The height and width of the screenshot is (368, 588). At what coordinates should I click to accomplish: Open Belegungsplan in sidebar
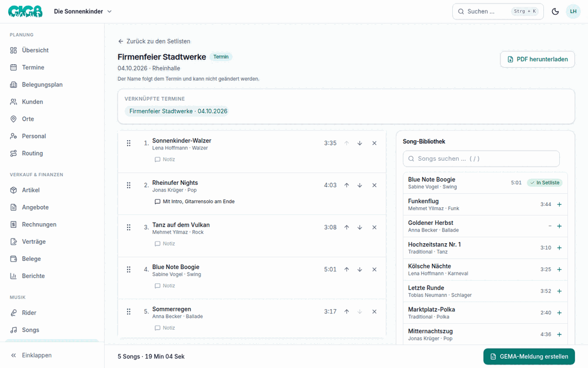tap(52, 85)
